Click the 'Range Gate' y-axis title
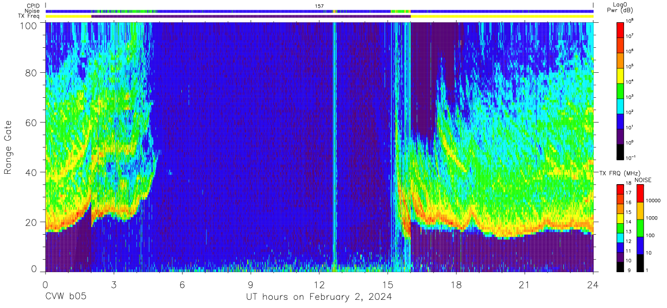667x308 pixels. [x=9, y=147]
